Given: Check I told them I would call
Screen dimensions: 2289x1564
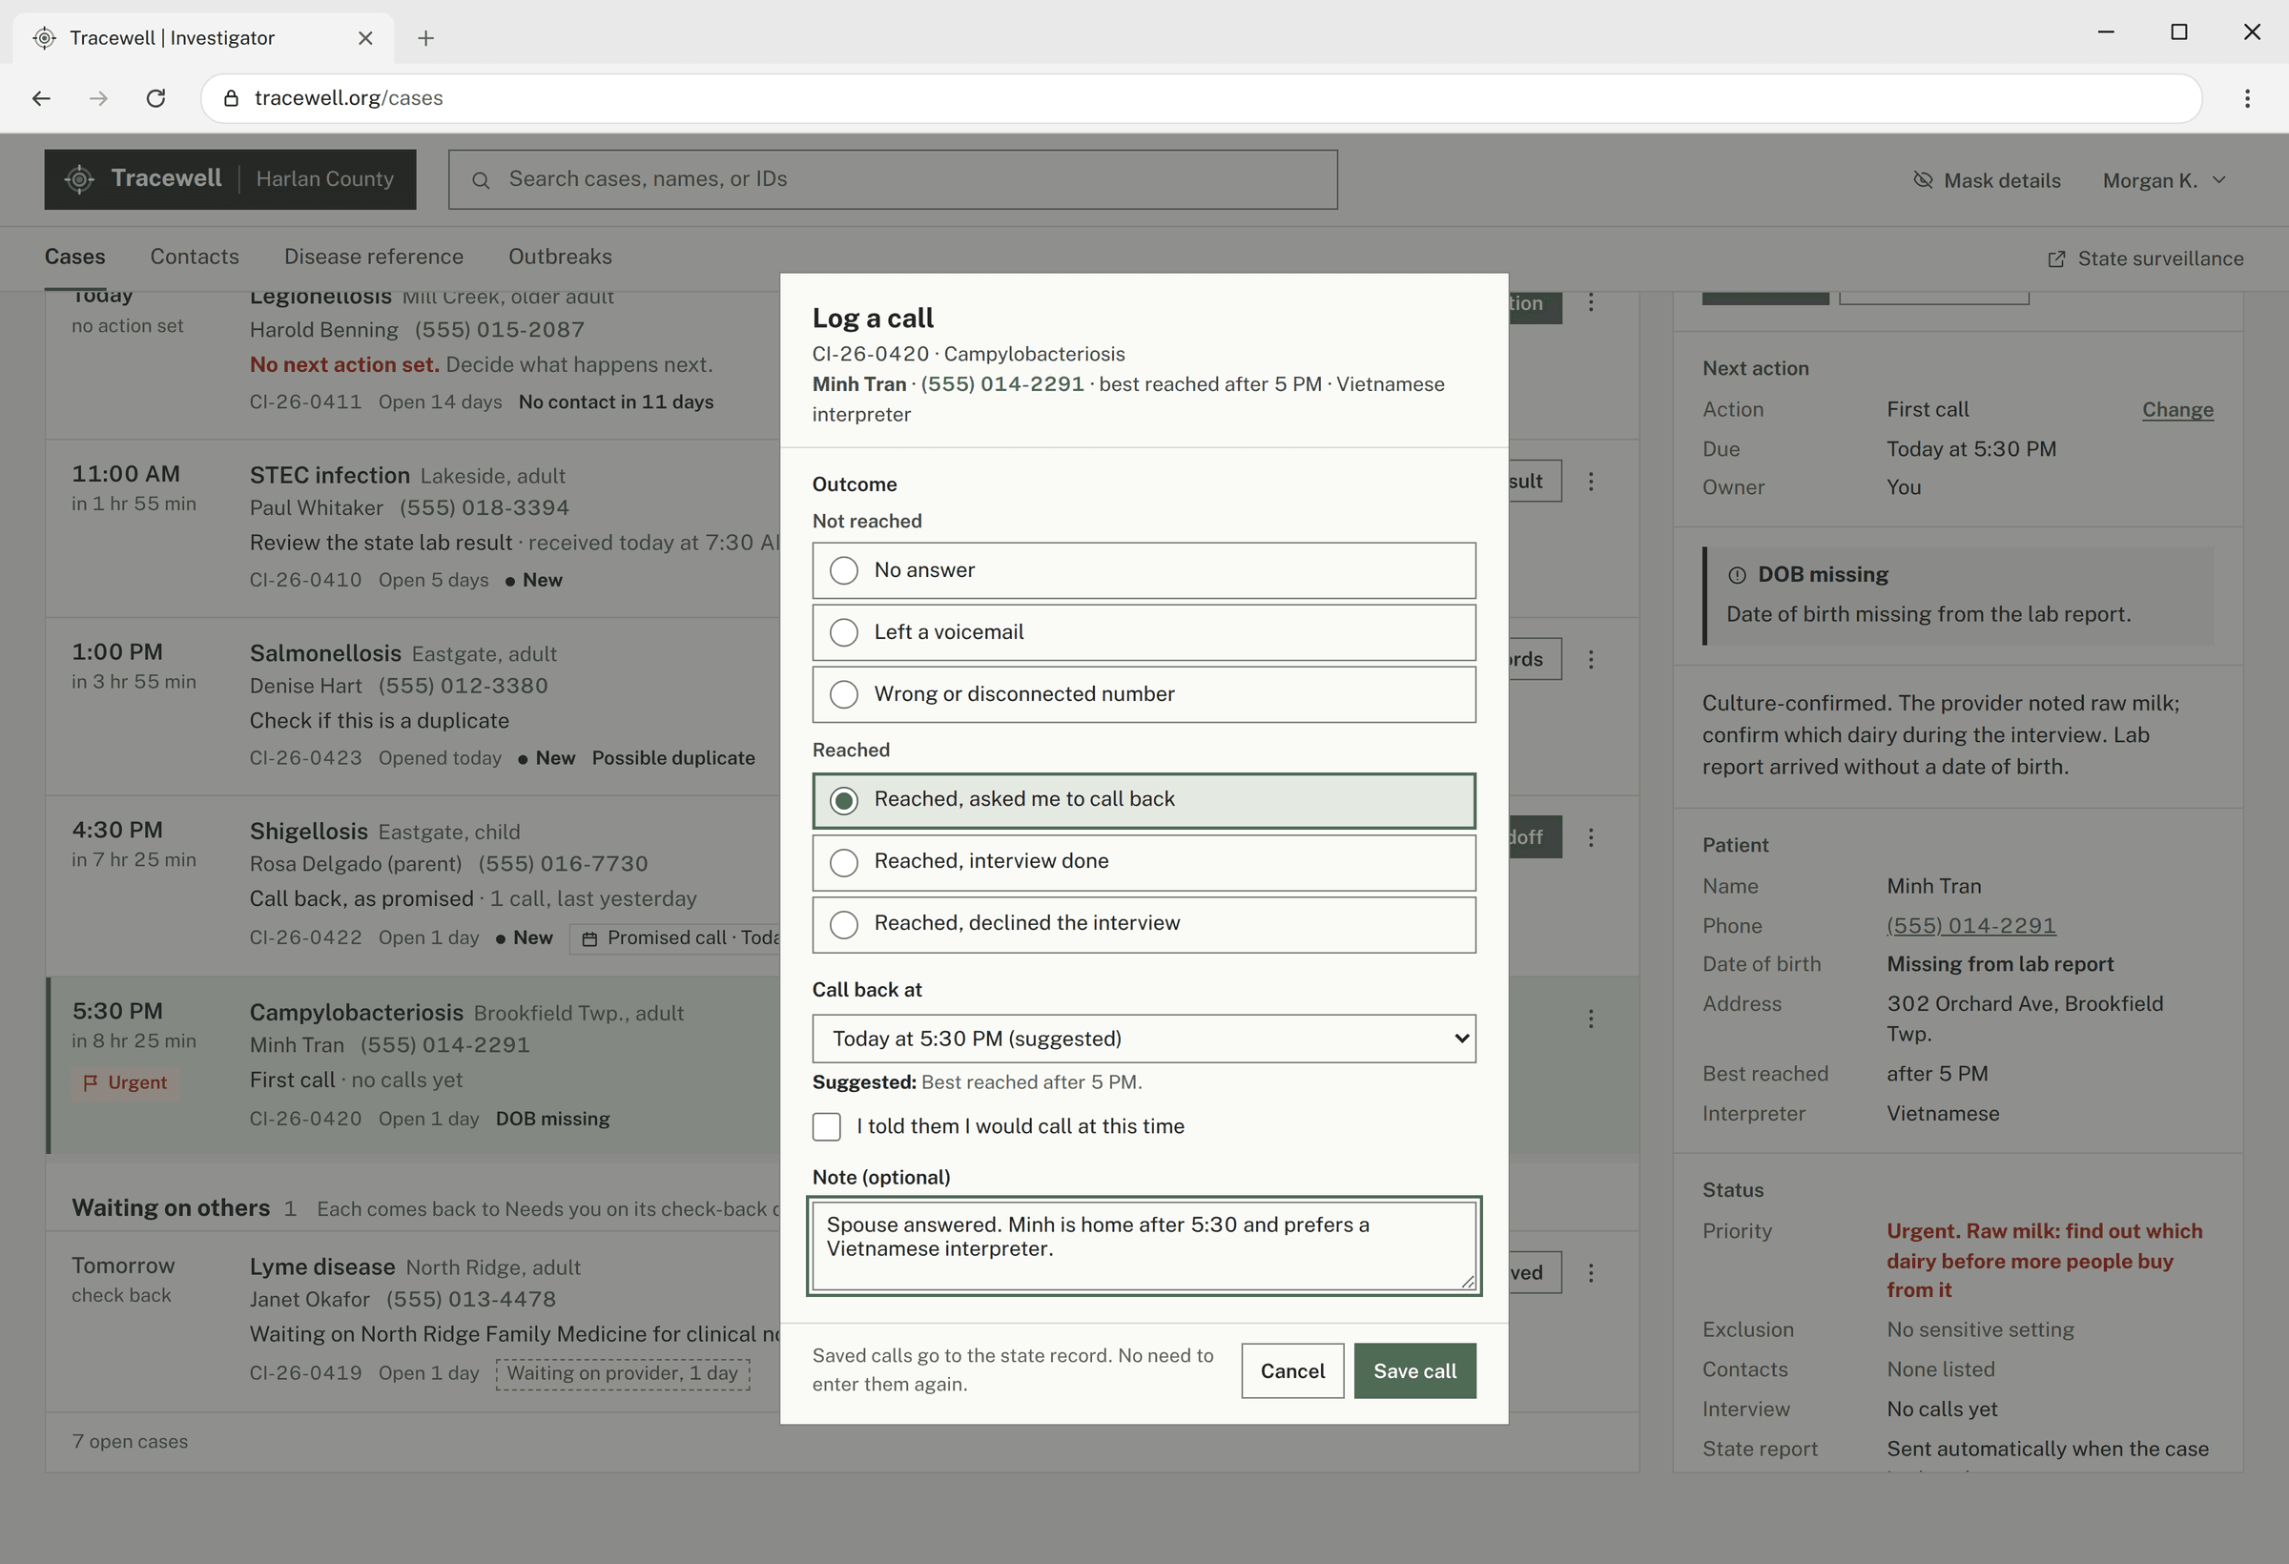Looking at the screenshot, I should tap(826, 1126).
